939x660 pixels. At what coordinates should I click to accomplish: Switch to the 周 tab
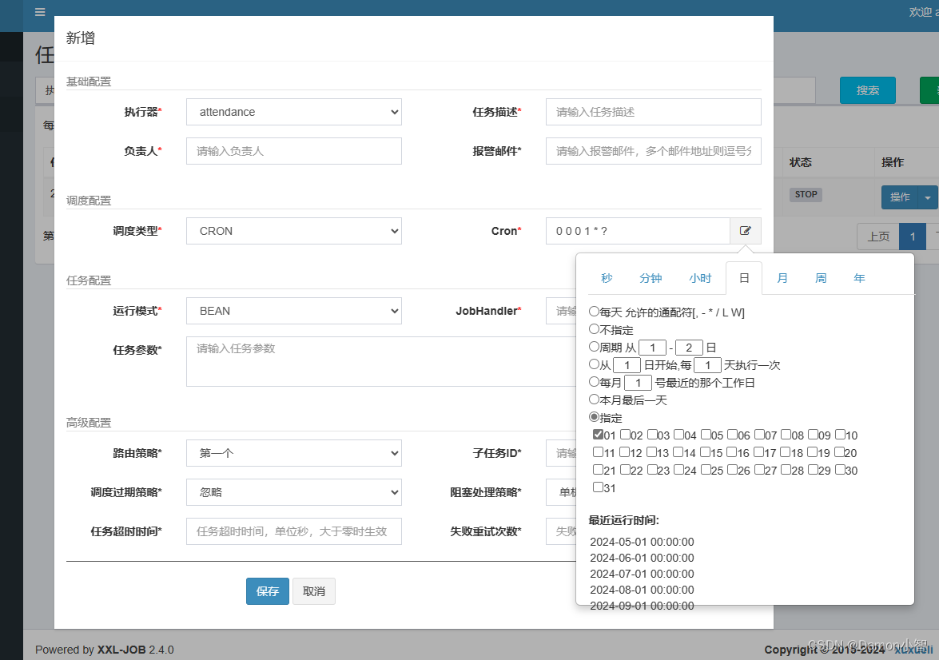821,278
